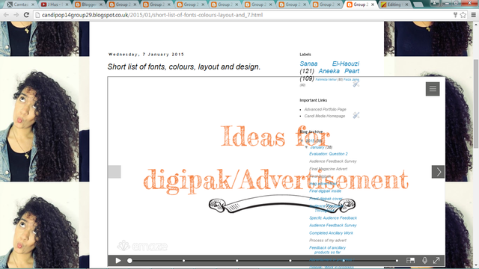Screen dimensions: 479x269
Task: Click wrench edit icon beside Important Links
Action: click(x=356, y=115)
